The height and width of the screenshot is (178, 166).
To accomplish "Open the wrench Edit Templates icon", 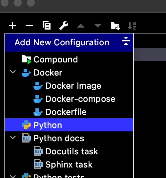I will (x=64, y=26).
